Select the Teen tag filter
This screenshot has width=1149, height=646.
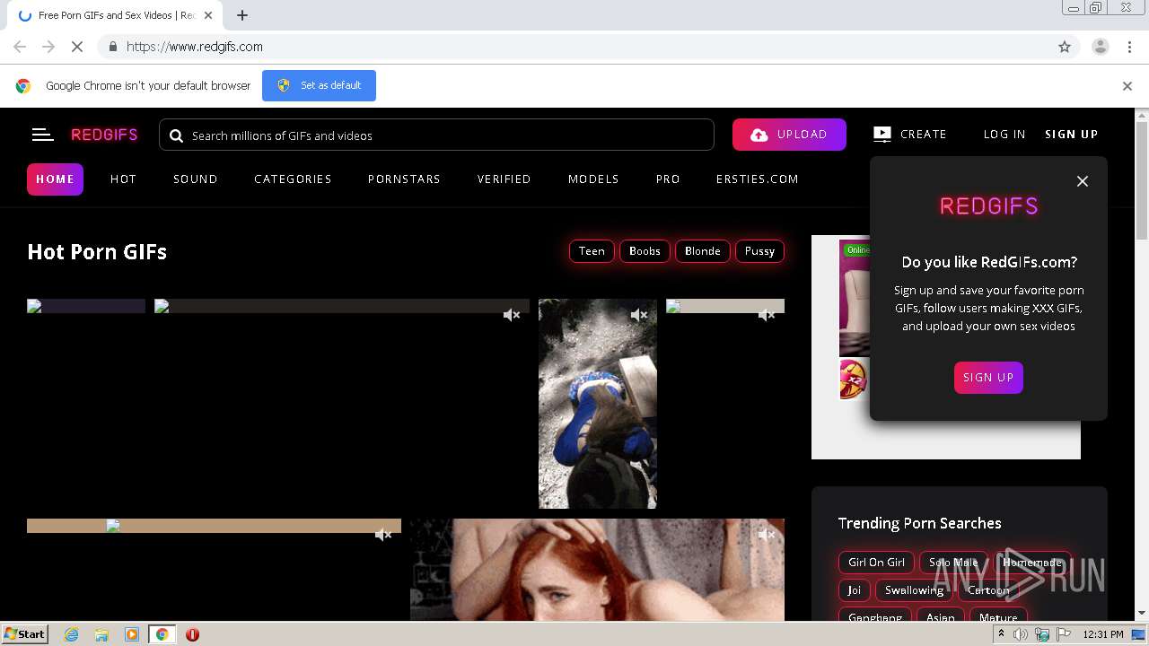[x=592, y=251]
